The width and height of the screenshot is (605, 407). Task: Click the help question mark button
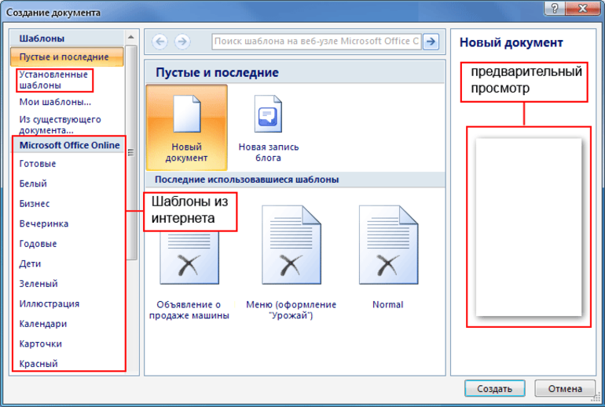point(555,8)
